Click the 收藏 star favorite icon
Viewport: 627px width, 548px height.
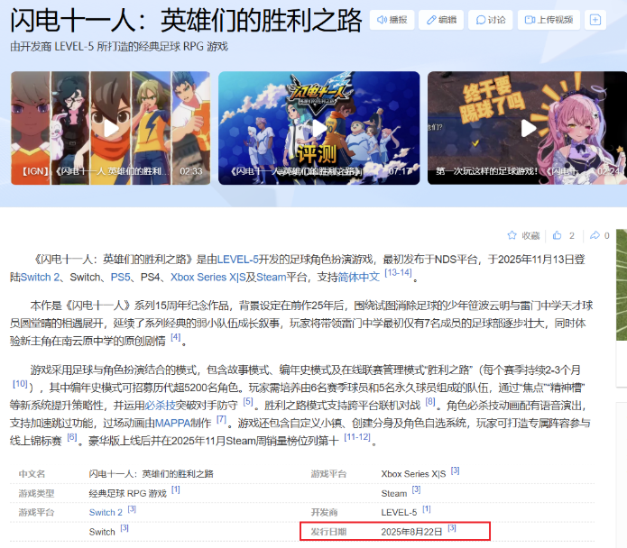(x=512, y=235)
